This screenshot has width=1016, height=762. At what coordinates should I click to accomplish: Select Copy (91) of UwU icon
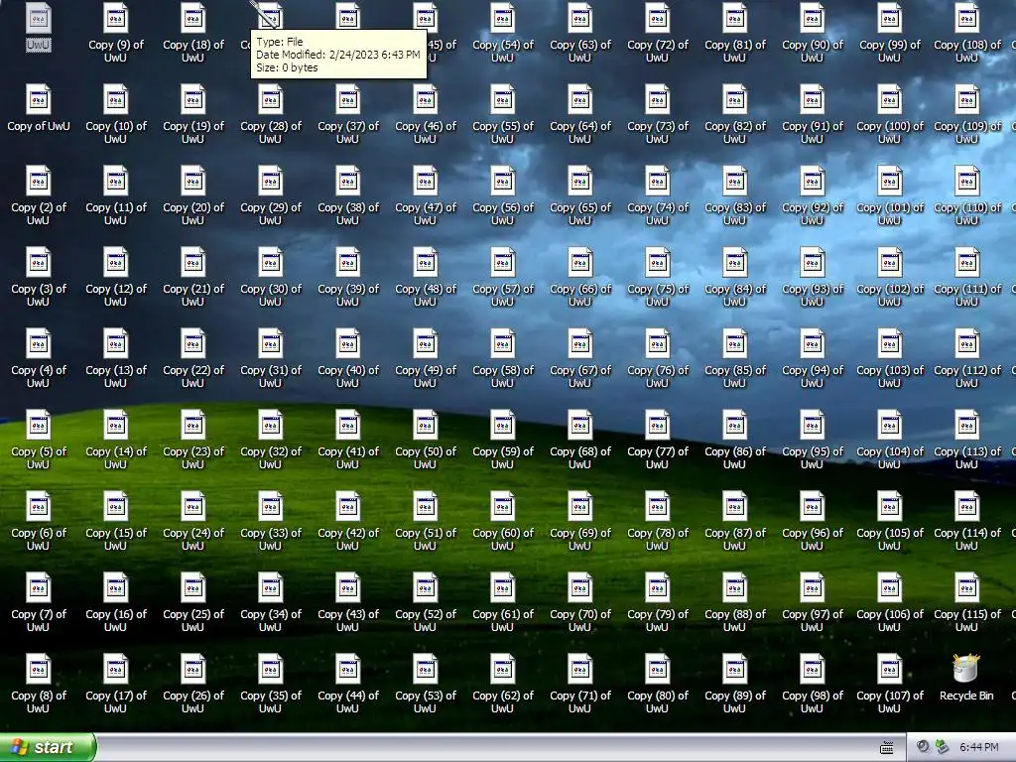point(812,100)
